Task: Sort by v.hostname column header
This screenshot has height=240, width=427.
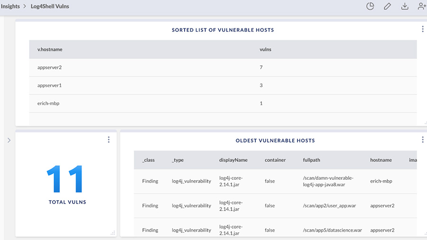Action: click(x=50, y=49)
